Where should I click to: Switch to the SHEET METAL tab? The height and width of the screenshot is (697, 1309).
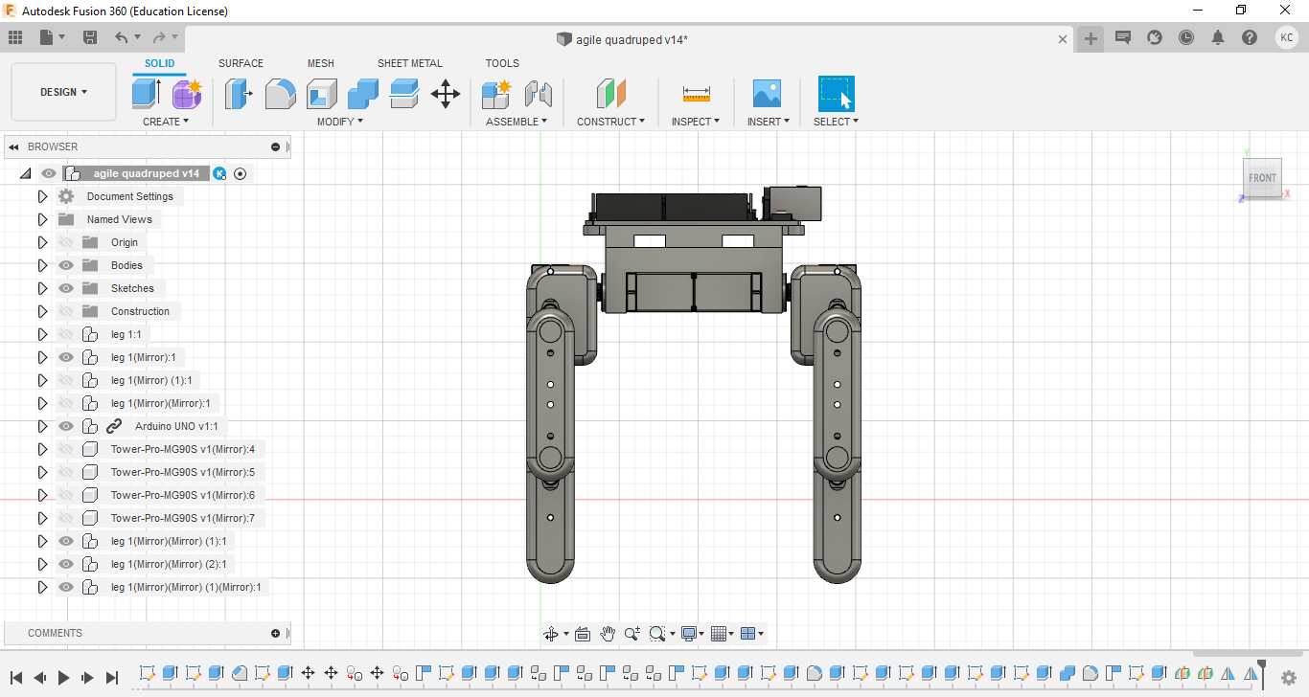[409, 63]
